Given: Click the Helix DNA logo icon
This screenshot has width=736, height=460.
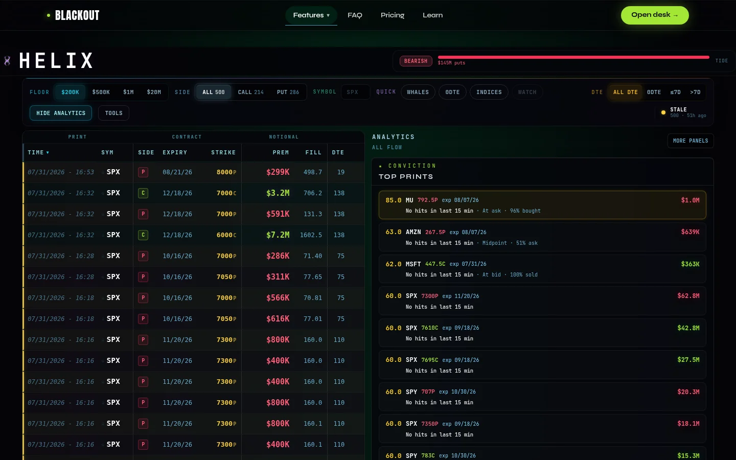Looking at the screenshot, I should 7,61.
